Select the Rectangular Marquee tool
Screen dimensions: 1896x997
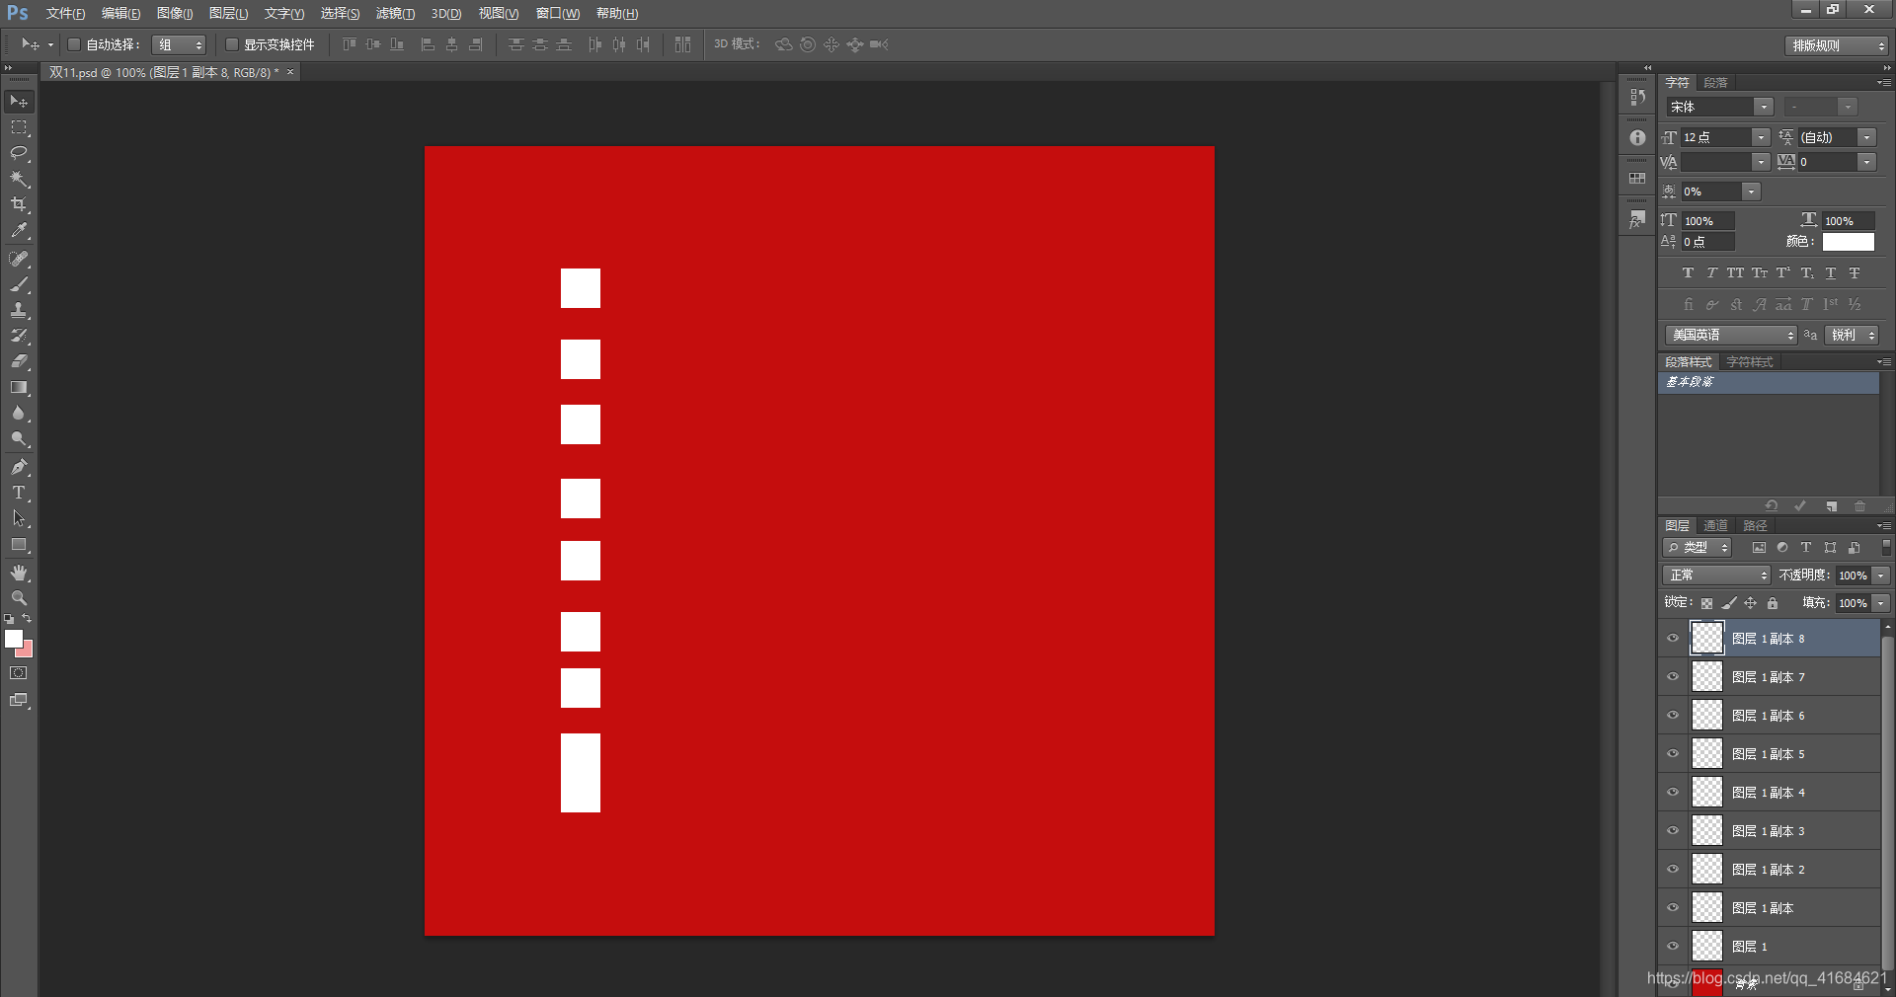(19, 128)
